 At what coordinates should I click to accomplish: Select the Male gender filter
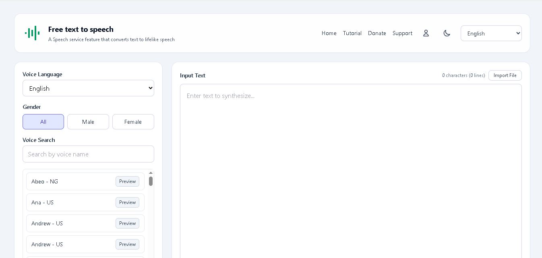point(88,122)
